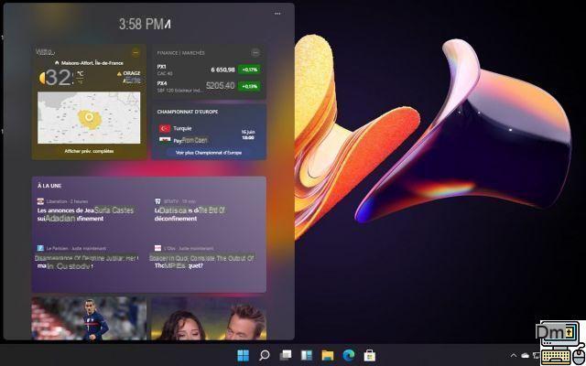Click the Wales team flag

tap(165, 140)
